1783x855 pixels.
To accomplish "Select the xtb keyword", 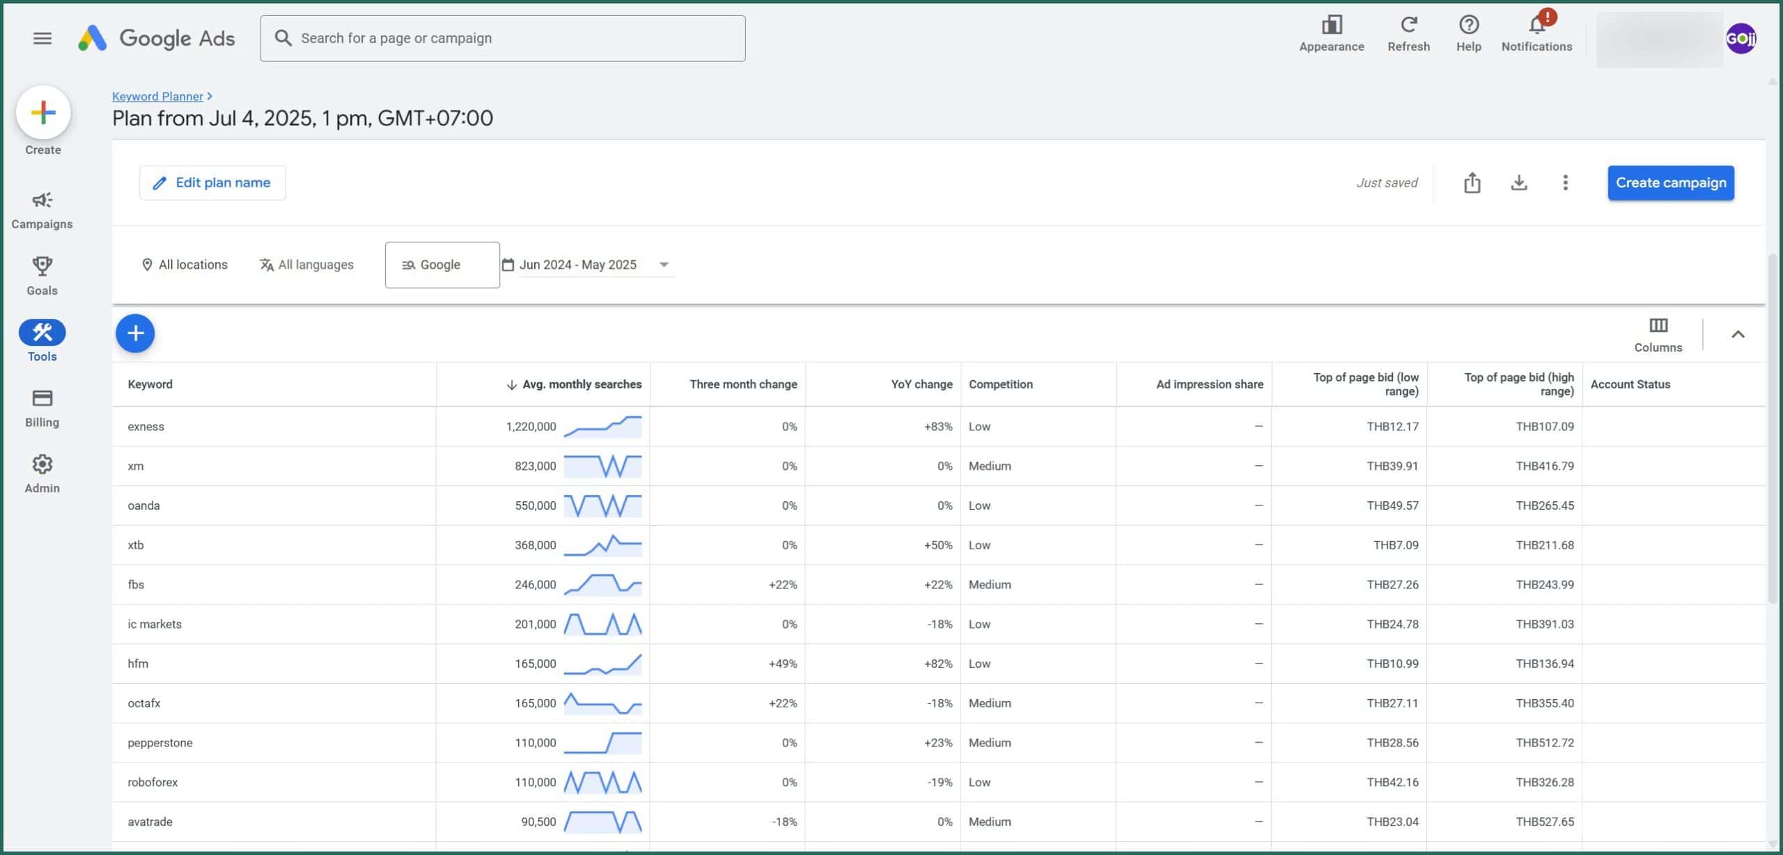I will point(135,545).
